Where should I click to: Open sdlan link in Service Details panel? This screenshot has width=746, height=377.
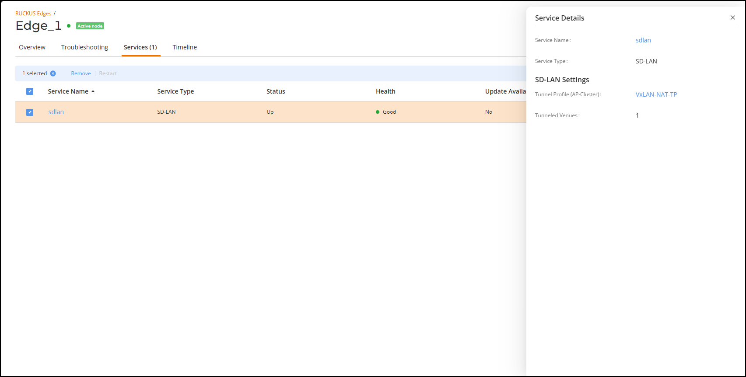tap(643, 40)
